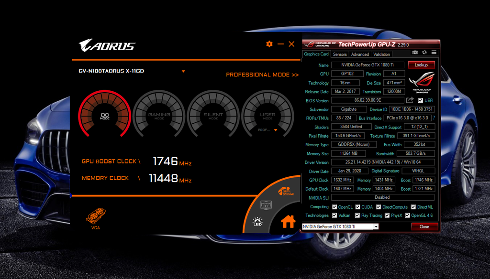Screen dimensions: 490x279
Task: Select the User Mode gauge
Action: coord(267,114)
